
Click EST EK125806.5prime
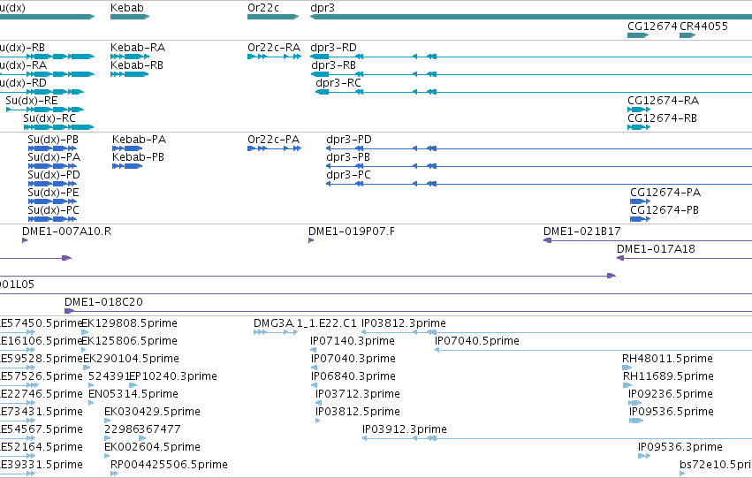pyautogui.click(x=130, y=341)
